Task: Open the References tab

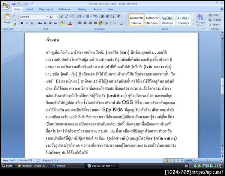Action: coord(65,9)
